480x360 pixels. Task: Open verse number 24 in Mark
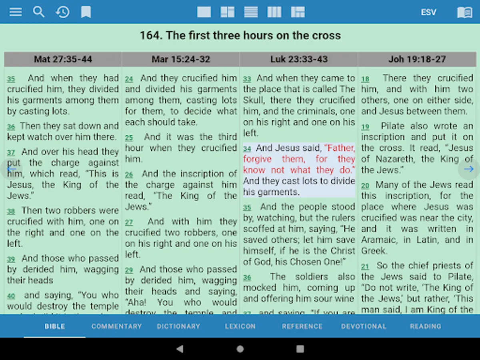tap(129, 79)
